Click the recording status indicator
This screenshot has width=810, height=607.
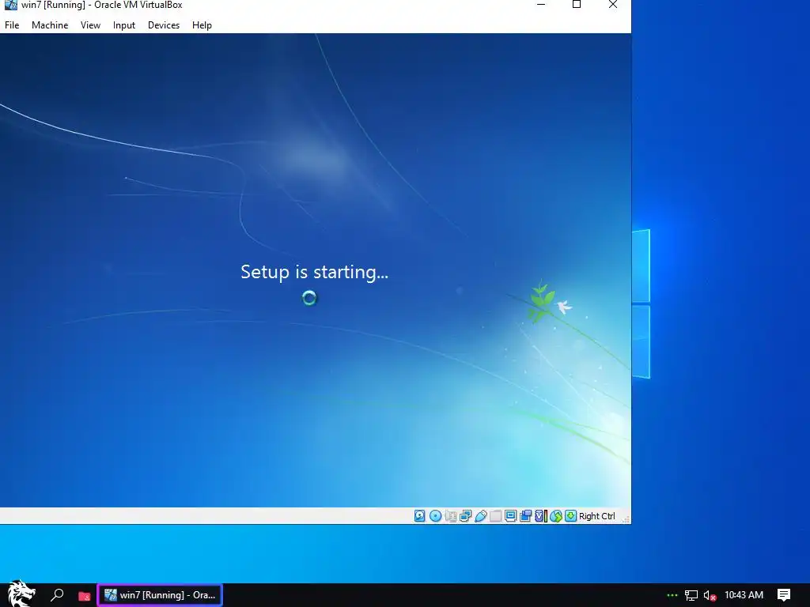525,515
